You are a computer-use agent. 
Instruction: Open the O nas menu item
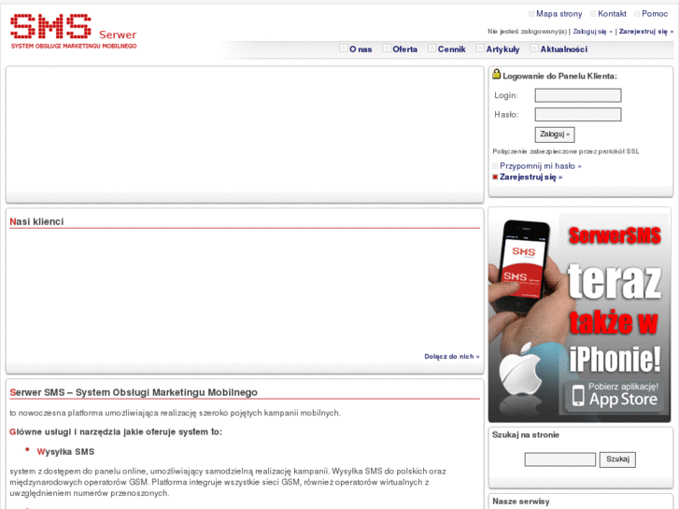(x=361, y=49)
